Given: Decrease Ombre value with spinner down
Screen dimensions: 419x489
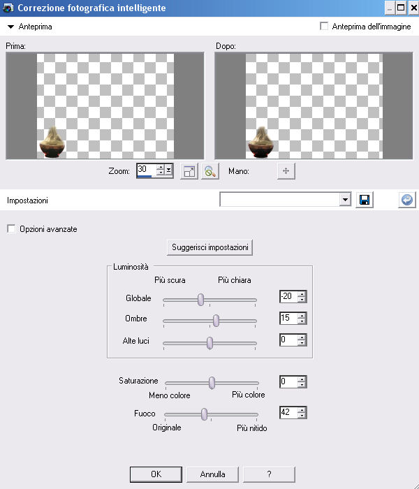Looking at the screenshot, I should tap(302, 321).
